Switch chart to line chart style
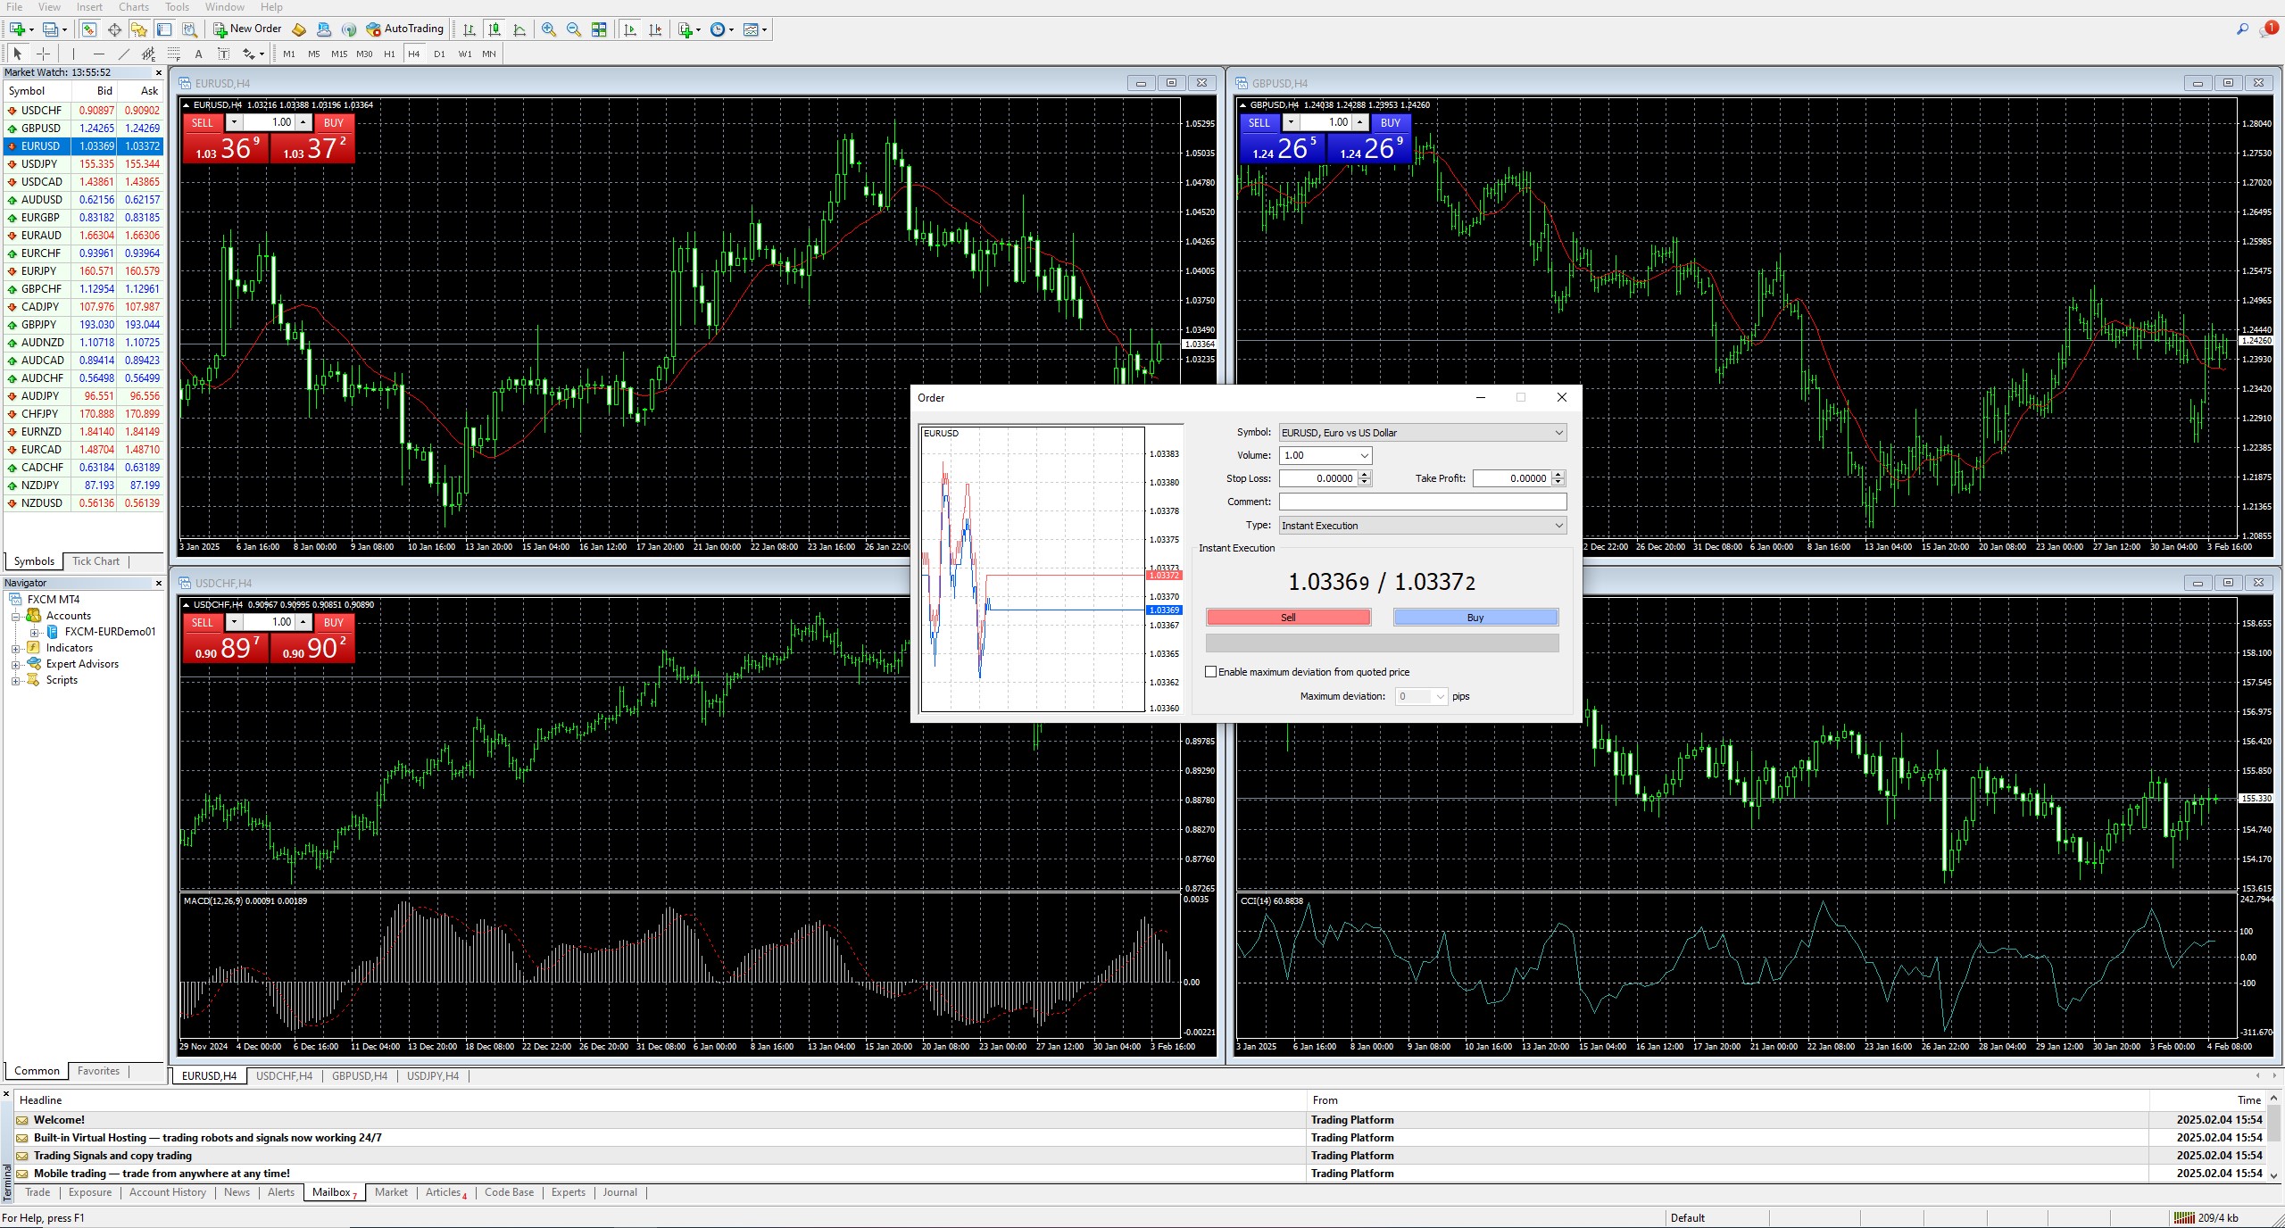The image size is (2285, 1228). click(519, 29)
